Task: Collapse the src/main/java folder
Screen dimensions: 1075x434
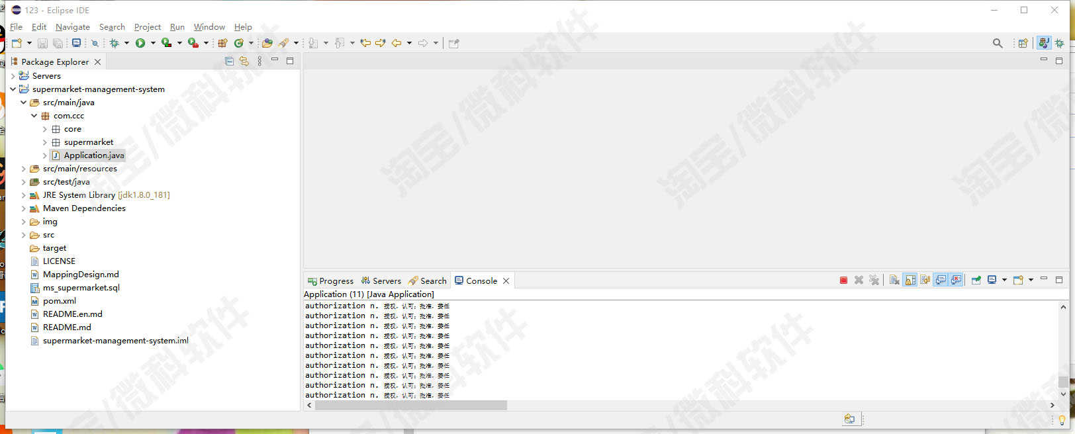Action: tap(23, 103)
